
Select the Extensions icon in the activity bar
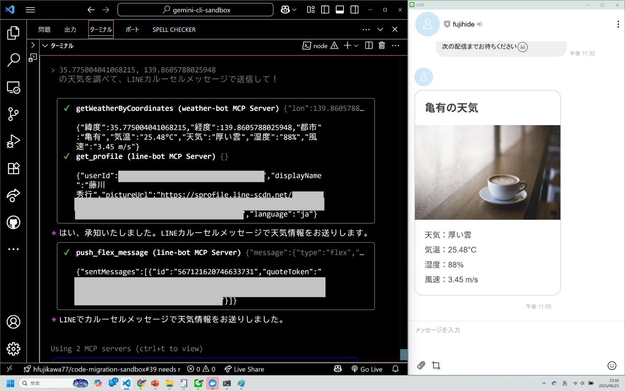pos(13,168)
